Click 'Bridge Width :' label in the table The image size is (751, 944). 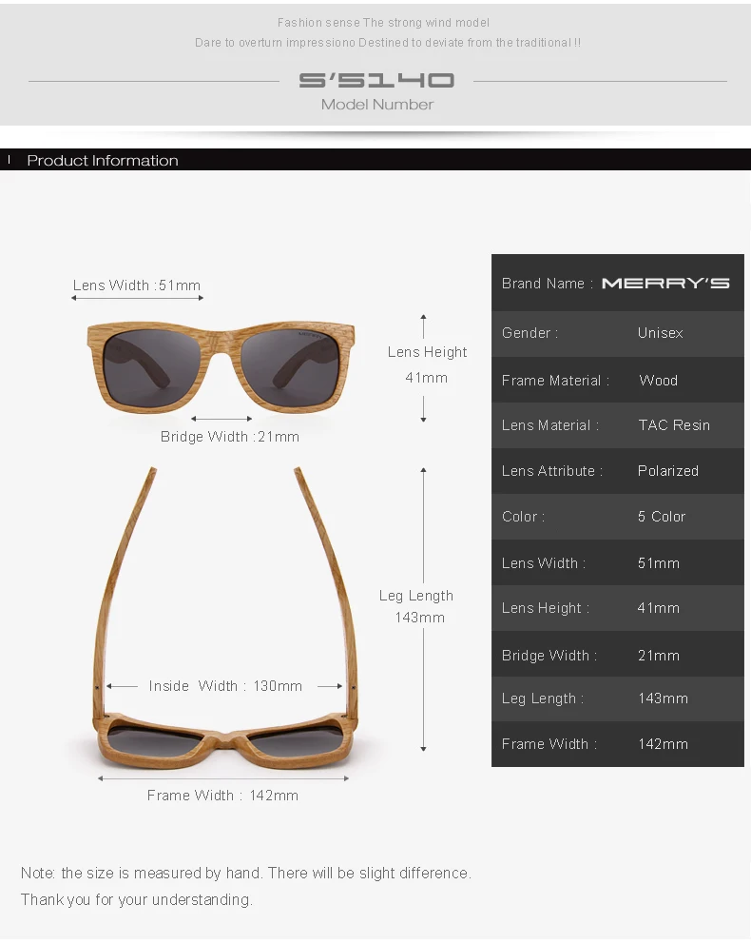549,656
